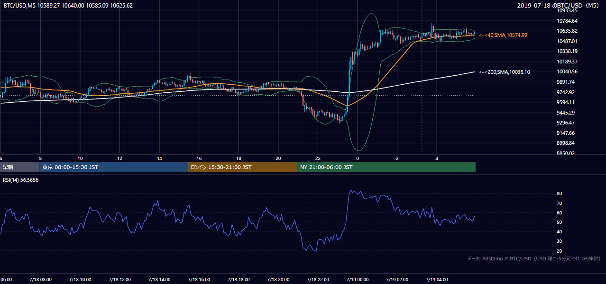Select the 東京 08:00-15:30 JST session bar
The height and width of the screenshot is (284, 606).
pyautogui.click(x=114, y=167)
